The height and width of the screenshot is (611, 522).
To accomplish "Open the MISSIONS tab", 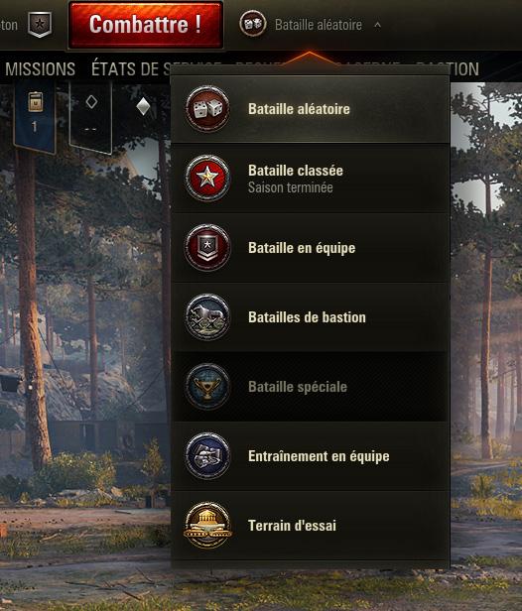I will point(40,69).
